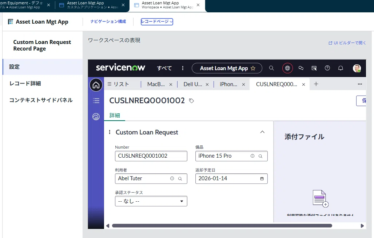Click the 返却予定日 date field
The image size is (374, 238).
tap(231, 179)
